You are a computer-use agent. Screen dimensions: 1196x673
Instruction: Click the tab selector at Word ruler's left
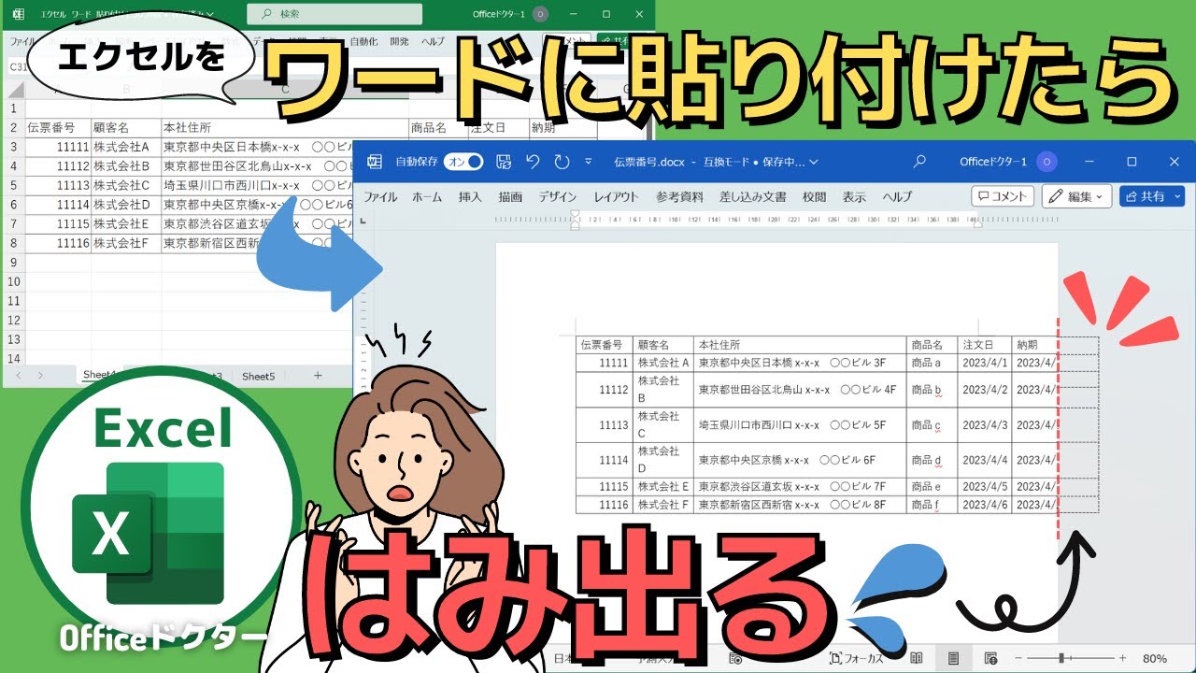click(x=364, y=222)
